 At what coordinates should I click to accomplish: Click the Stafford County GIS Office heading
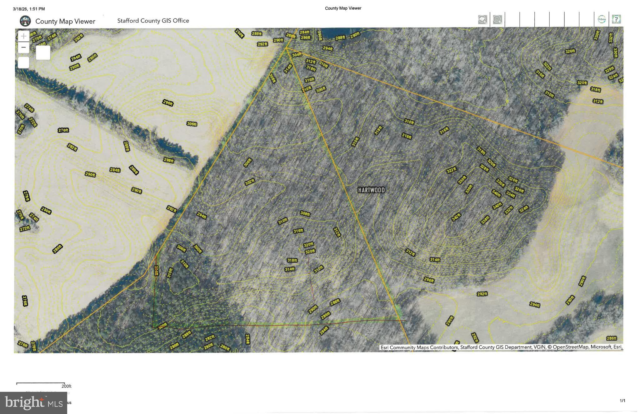tap(153, 21)
